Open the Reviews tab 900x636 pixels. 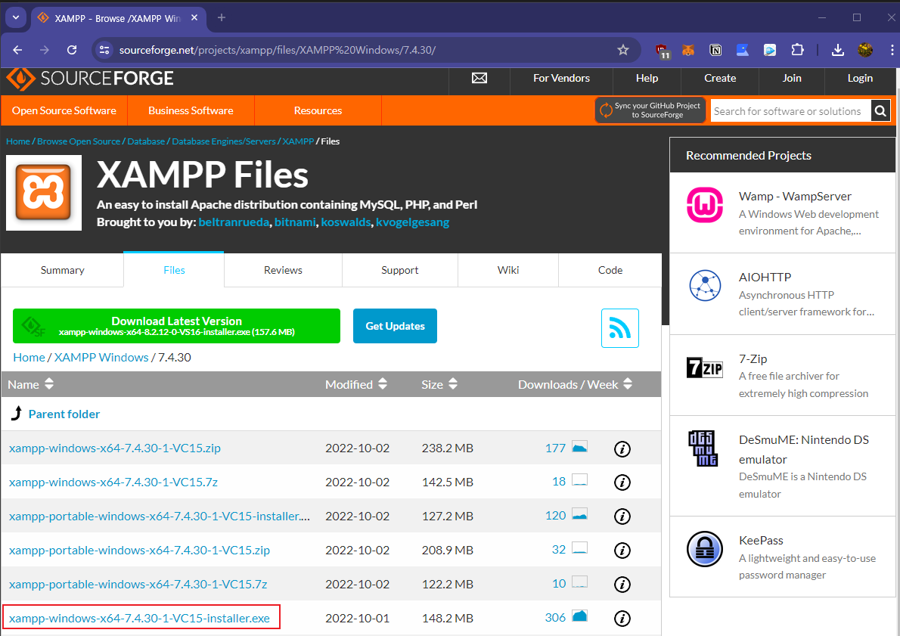tap(283, 270)
